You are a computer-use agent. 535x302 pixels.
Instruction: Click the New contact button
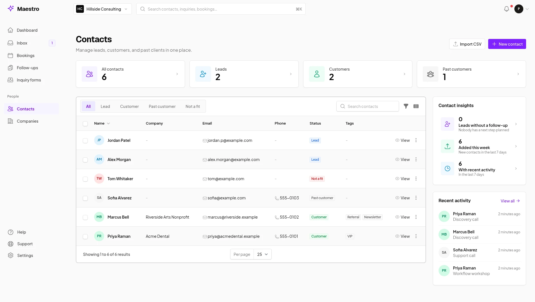click(x=507, y=44)
